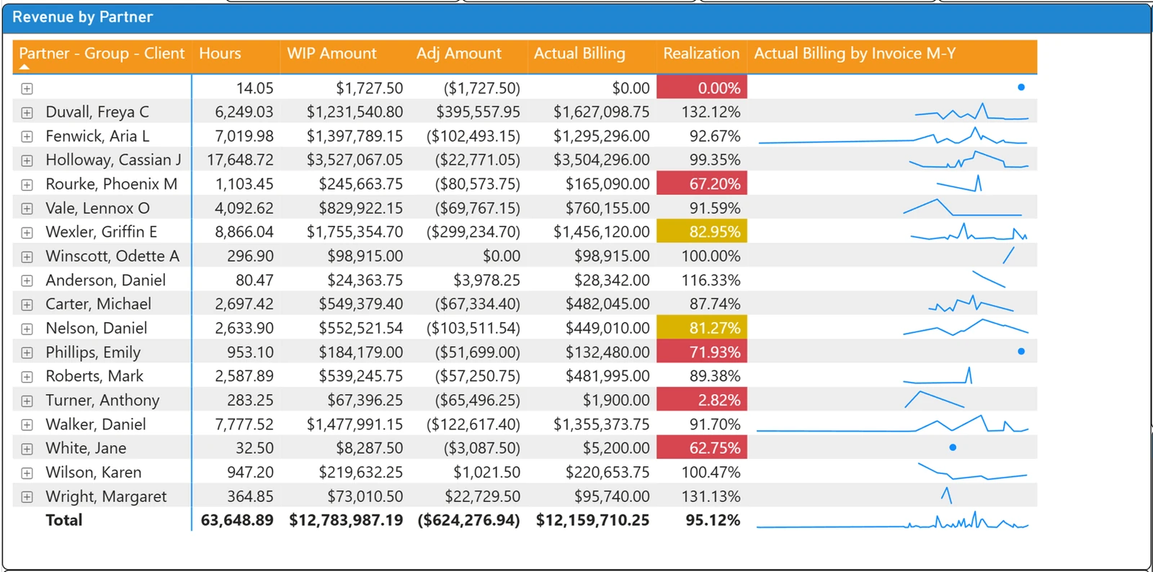Expand the Wilson, Karen row
The width and height of the screenshot is (1153, 572).
(27, 473)
